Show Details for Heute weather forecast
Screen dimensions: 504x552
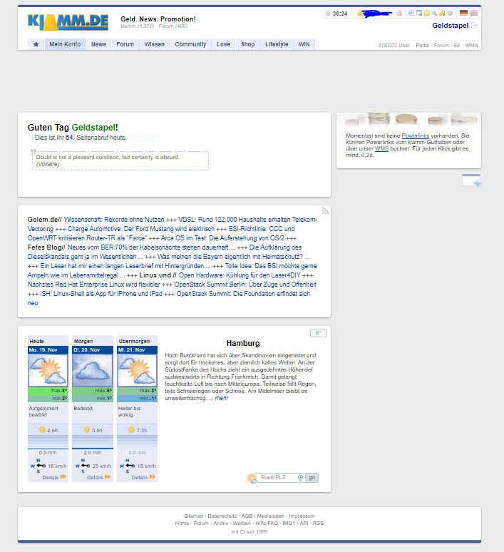[x=53, y=477]
